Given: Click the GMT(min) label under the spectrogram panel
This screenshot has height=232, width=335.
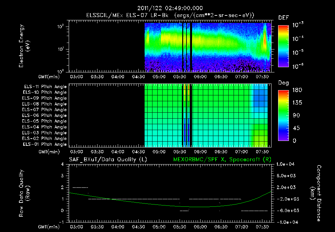Looking at the screenshot, I should 49,77.
